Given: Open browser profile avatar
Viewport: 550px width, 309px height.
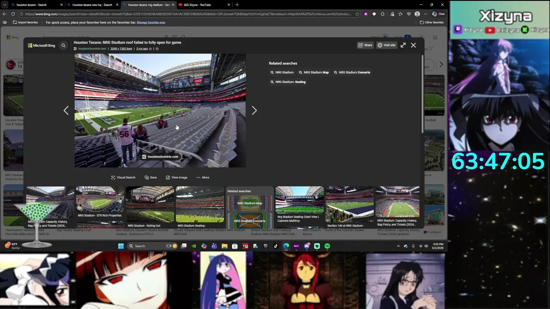Looking at the screenshot, I should [x=417, y=14].
